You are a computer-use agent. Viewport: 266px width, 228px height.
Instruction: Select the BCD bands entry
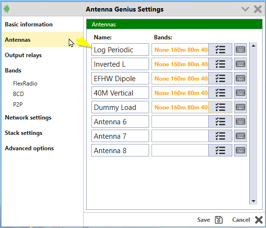tap(18, 94)
